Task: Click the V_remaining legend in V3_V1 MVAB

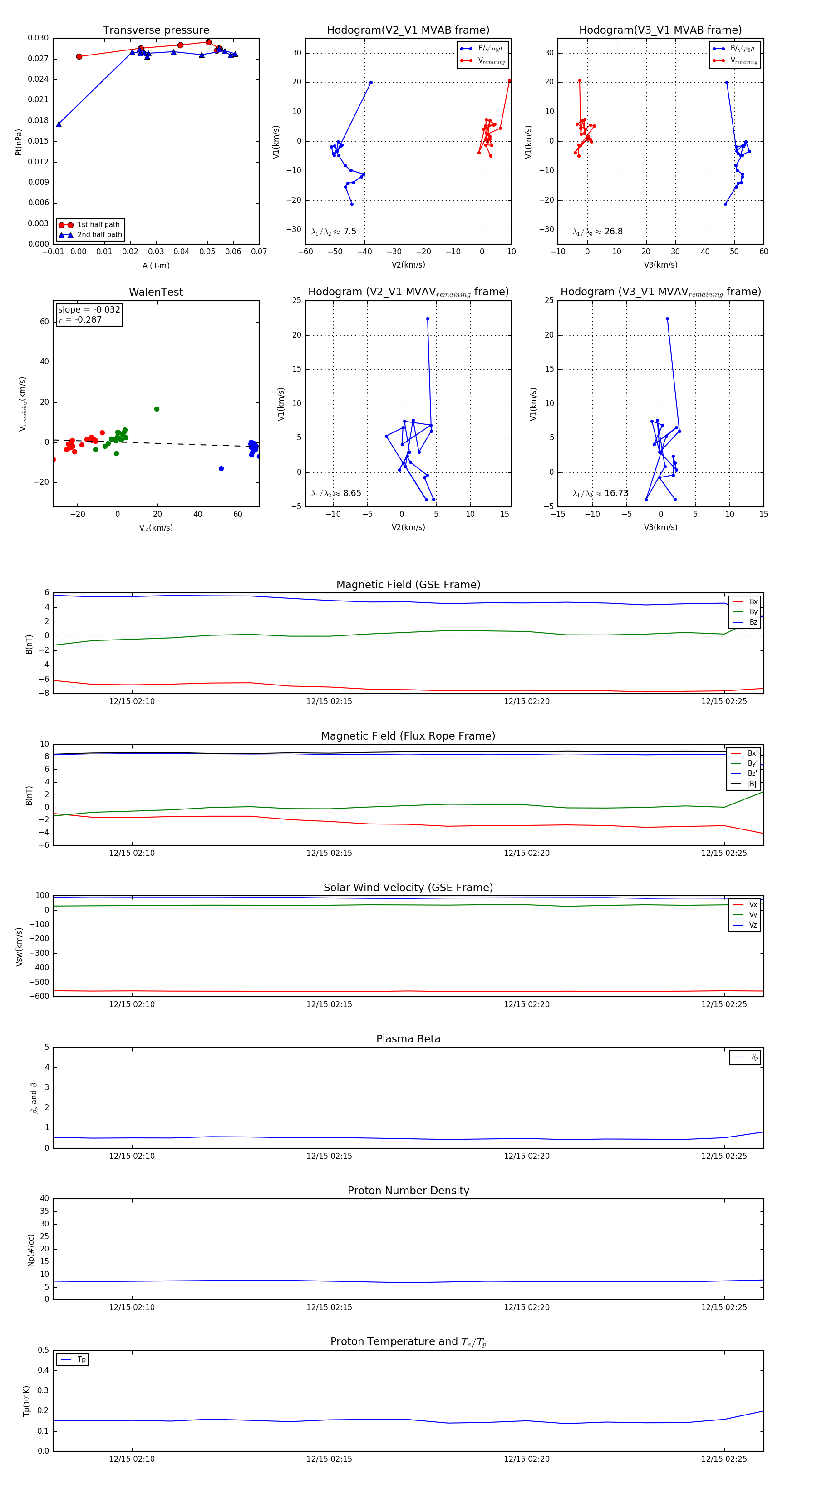Action: click(x=735, y=60)
